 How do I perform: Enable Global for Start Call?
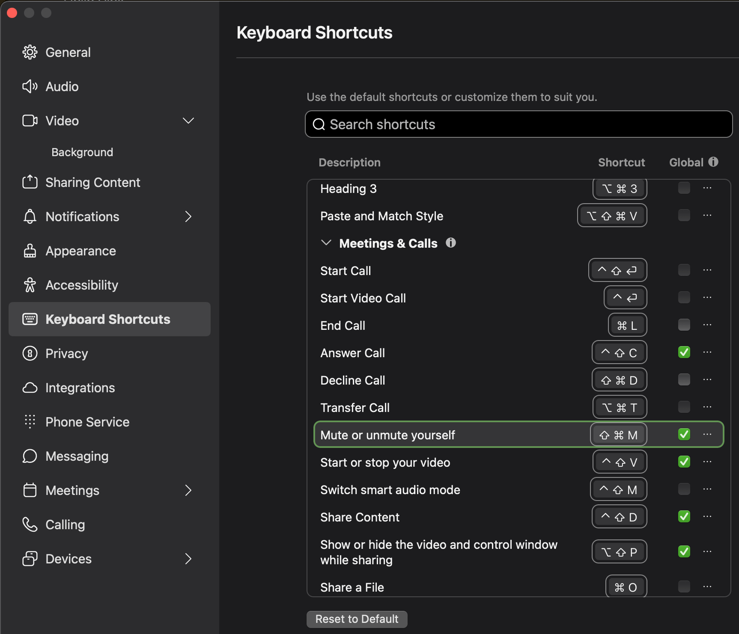[x=684, y=270]
